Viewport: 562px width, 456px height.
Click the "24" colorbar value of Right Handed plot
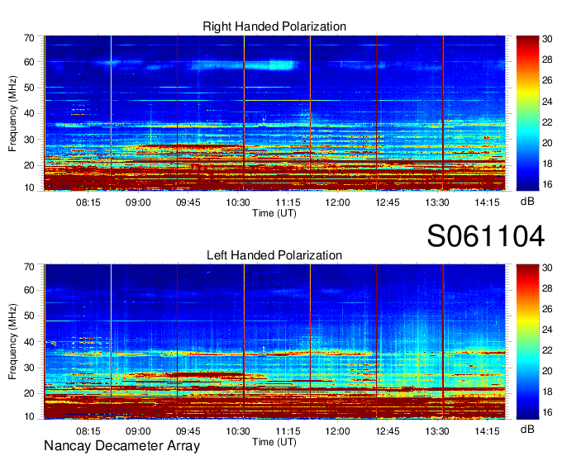tap(547, 102)
